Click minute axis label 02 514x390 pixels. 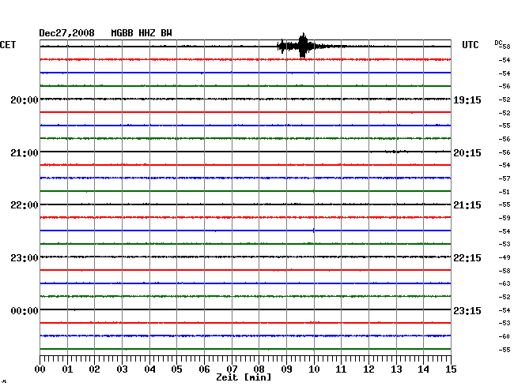point(94,369)
